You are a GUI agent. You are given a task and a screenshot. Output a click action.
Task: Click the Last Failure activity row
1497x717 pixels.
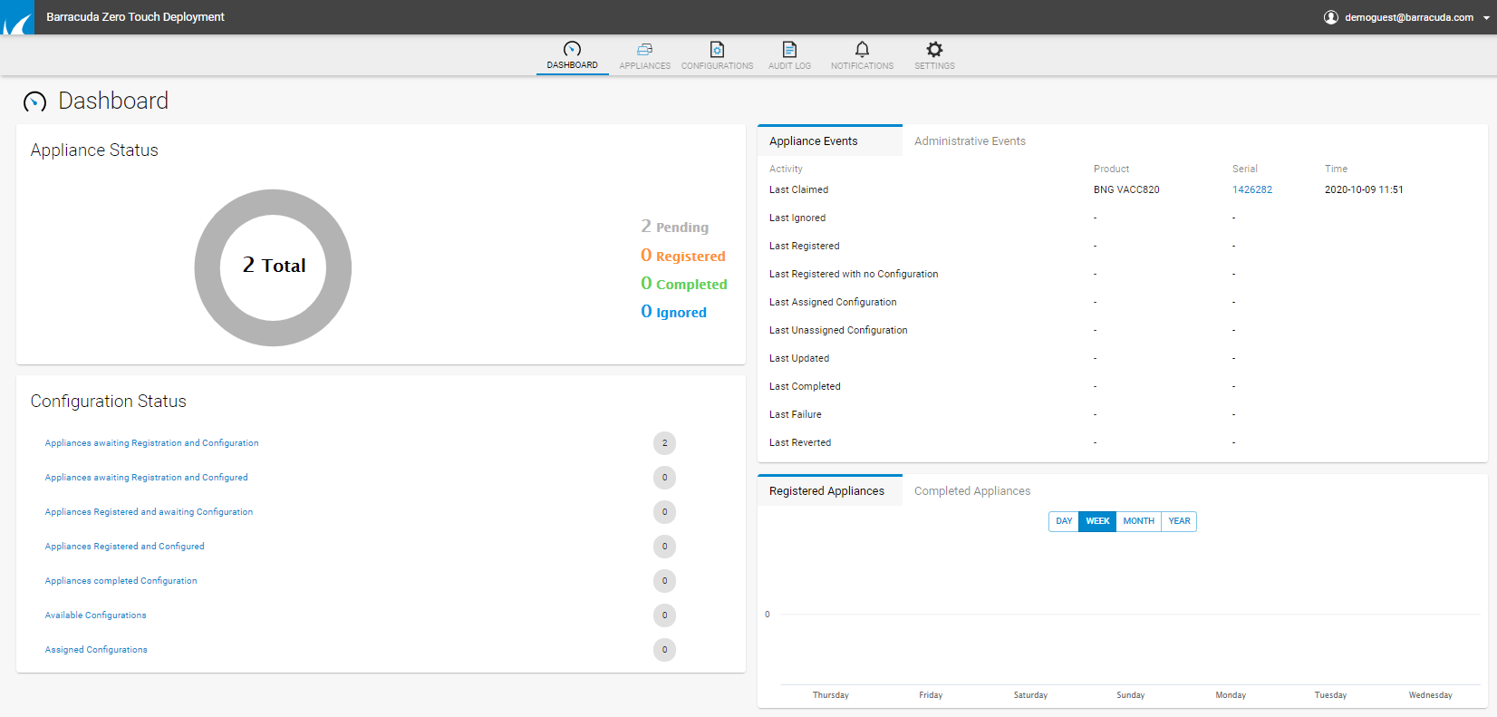[x=1122, y=414]
